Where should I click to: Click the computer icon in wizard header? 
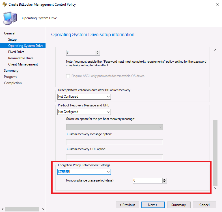[x=10, y=18]
